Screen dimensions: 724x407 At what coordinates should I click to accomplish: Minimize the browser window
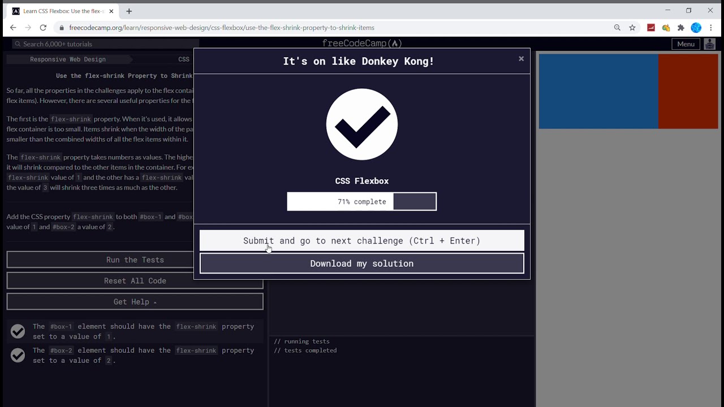pyautogui.click(x=667, y=10)
